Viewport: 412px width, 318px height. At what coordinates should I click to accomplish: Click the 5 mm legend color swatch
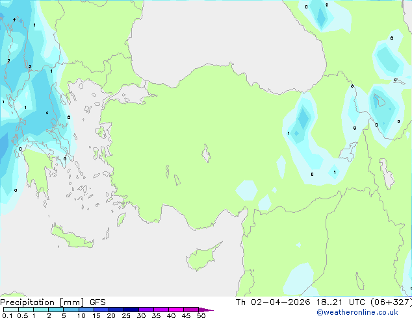(x=71, y=310)
